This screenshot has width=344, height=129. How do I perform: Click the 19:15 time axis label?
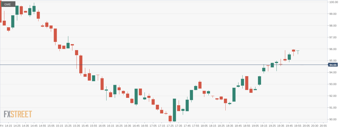[264, 126]
